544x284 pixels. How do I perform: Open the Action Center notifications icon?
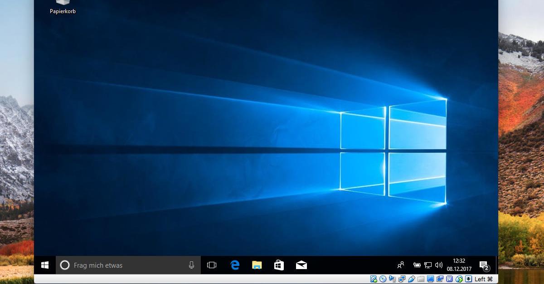point(484,265)
